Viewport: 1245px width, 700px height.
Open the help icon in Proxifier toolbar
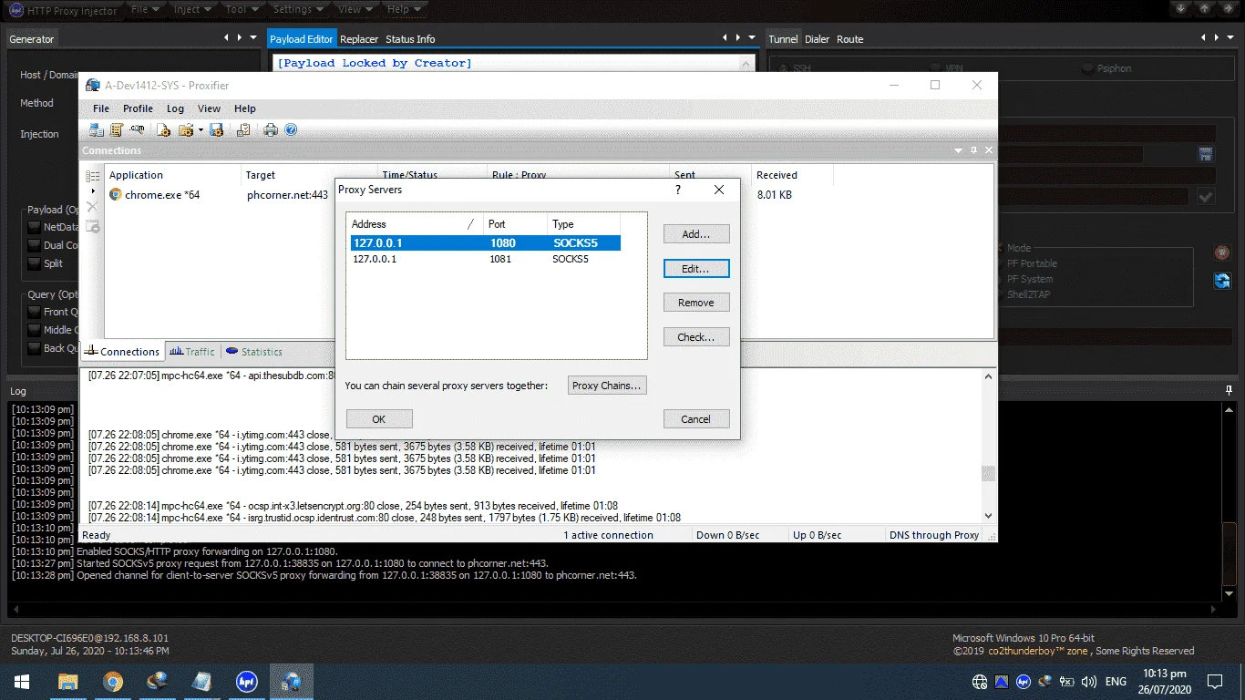click(291, 130)
